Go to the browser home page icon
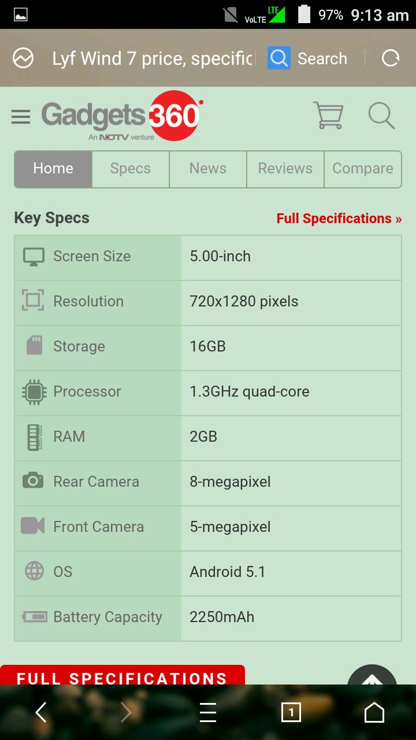The width and height of the screenshot is (416, 740). pyautogui.click(x=374, y=712)
